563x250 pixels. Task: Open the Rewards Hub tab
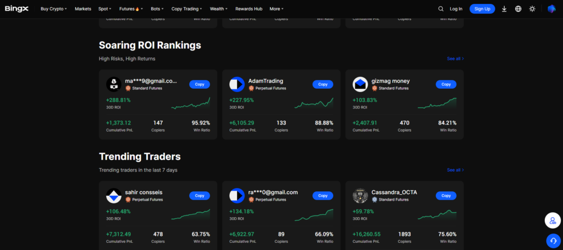(249, 9)
